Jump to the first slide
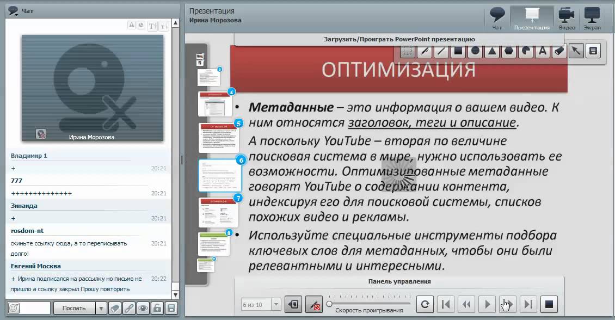The image size is (615, 320). point(446,304)
